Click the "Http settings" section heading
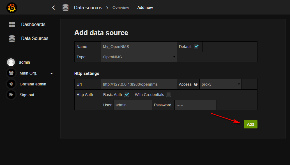The width and height of the screenshot is (290, 165). coord(87,73)
